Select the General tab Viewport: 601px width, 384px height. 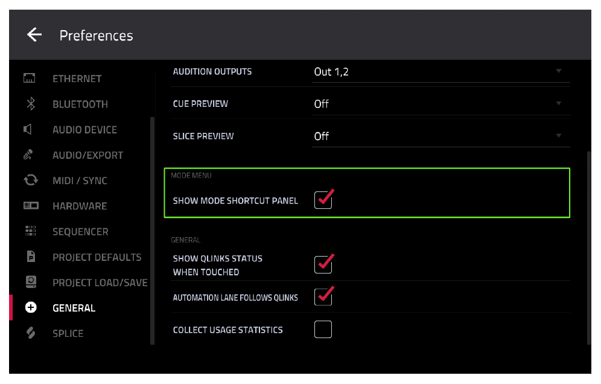74,308
